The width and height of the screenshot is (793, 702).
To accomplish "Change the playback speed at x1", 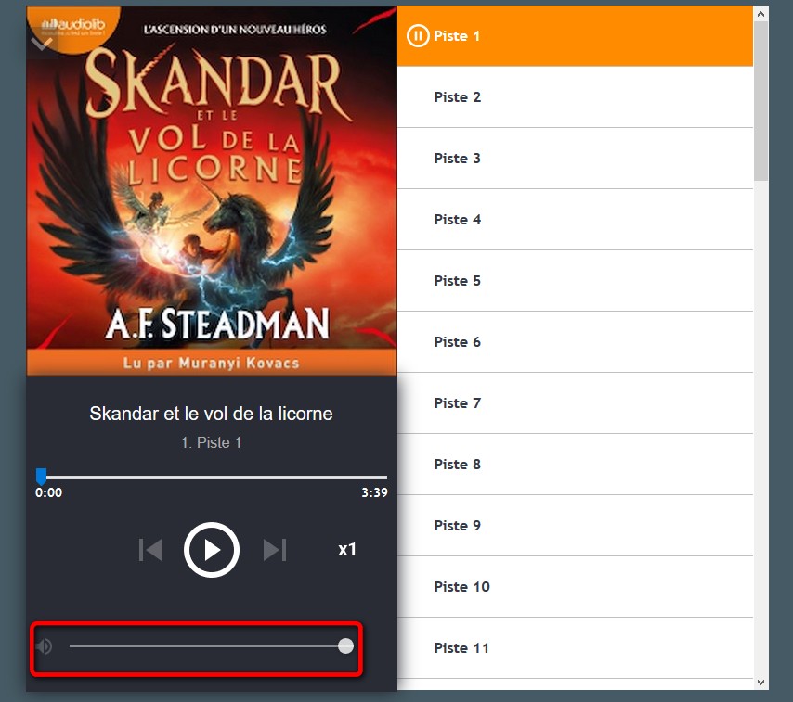I will pyautogui.click(x=347, y=550).
